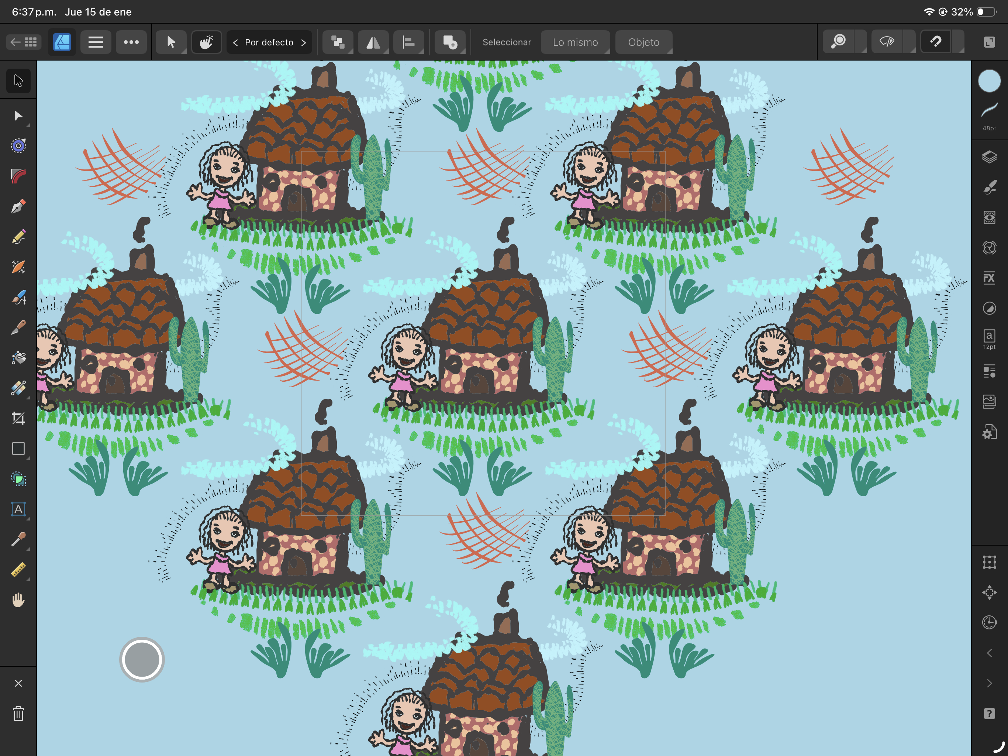Select the Corner tool
The height and width of the screenshot is (756, 1008).
click(18, 176)
